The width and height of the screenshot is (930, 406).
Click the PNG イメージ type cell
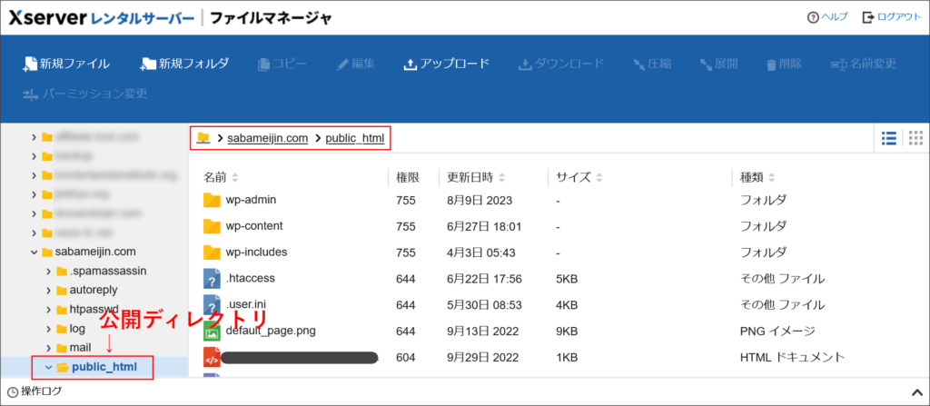pyautogui.click(x=777, y=331)
